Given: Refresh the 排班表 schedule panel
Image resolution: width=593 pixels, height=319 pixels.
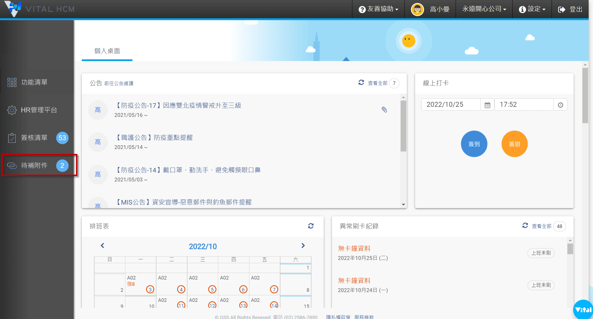Looking at the screenshot, I should 311,226.
